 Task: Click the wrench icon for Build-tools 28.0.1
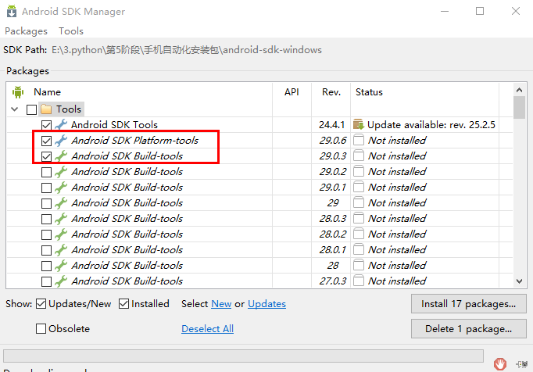(61, 249)
